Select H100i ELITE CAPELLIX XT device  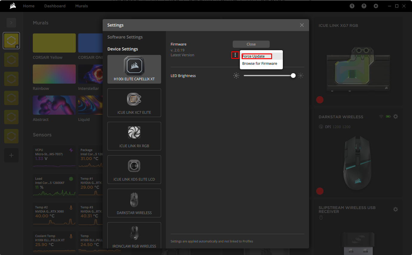coord(134,69)
